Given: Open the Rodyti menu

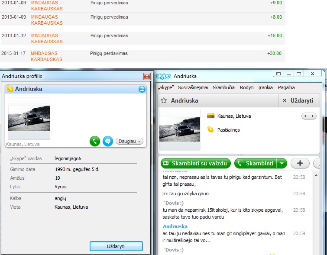Looking at the screenshot, I should [247, 87].
